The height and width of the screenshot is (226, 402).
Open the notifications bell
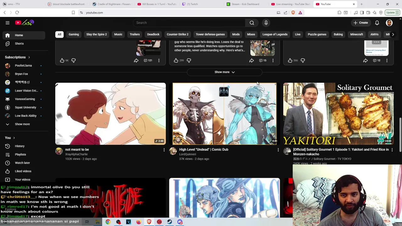[377, 23]
